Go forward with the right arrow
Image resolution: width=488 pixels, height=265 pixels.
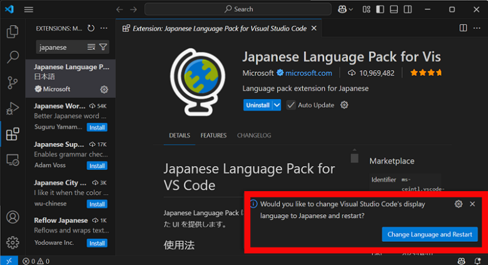(133, 9)
